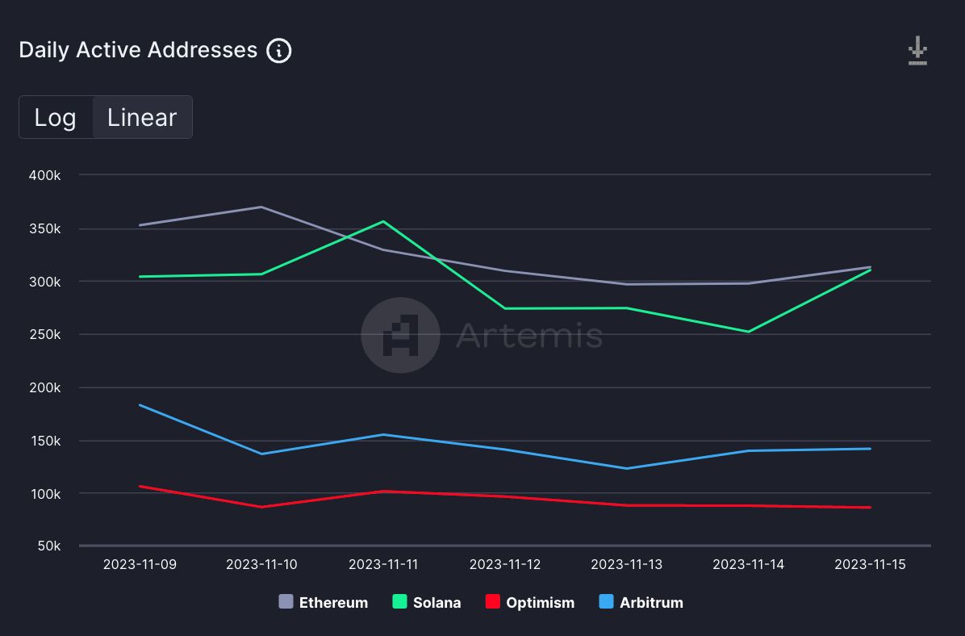The width and height of the screenshot is (965, 636).
Task: Toggle Optimism series in legend
Action: (x=530, y=602)
